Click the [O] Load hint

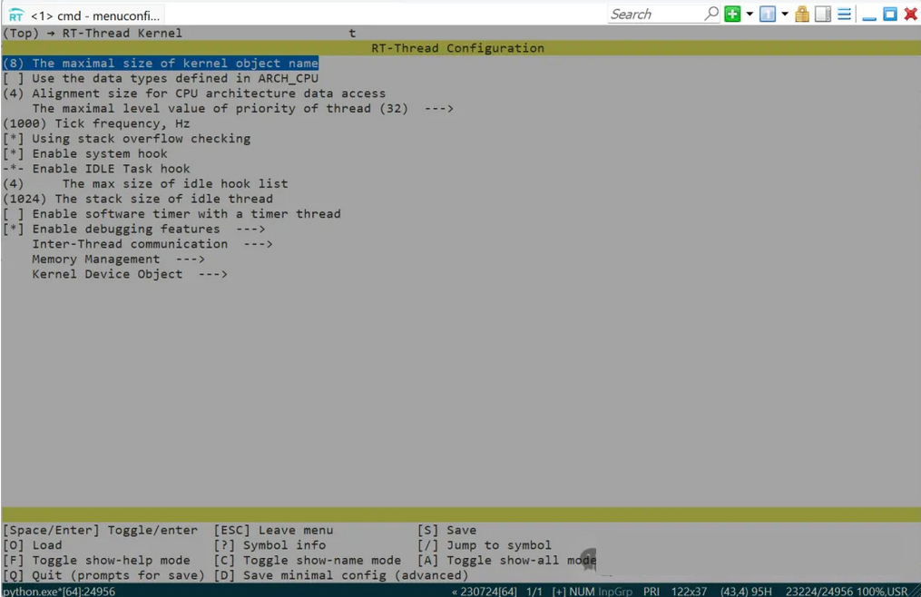[x=33, y=545]
